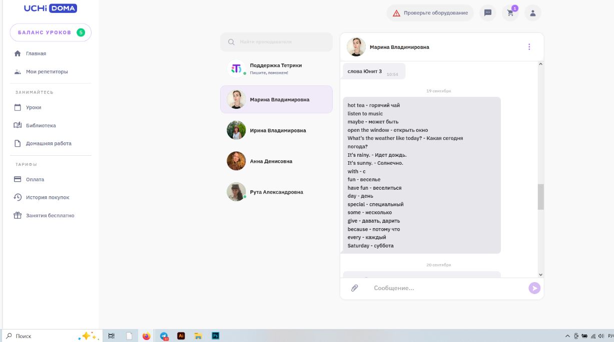Open Домашняя работа section

pyautogui.click(x=49, y=143)
